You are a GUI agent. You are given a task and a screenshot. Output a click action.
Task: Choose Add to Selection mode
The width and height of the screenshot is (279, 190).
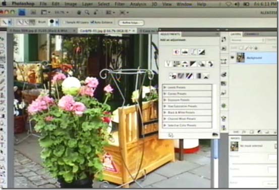tap(26, 22)
